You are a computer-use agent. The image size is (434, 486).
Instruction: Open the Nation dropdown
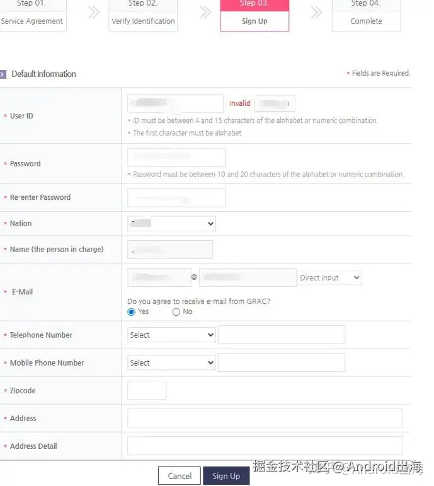(x=171, y=223)
